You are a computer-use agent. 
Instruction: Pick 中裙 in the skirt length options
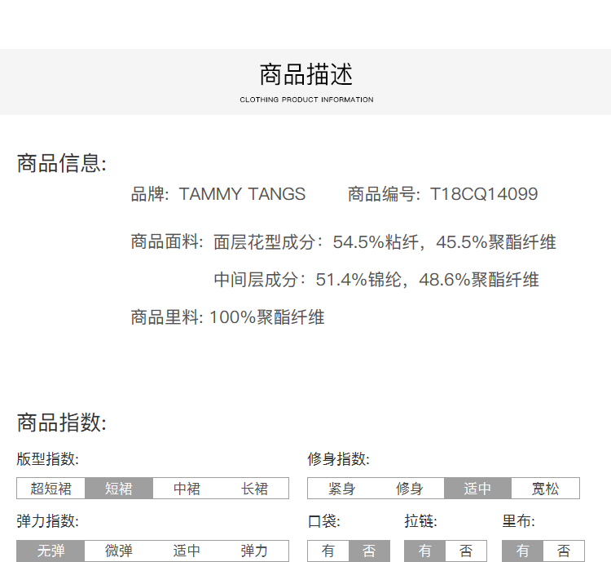187,489
